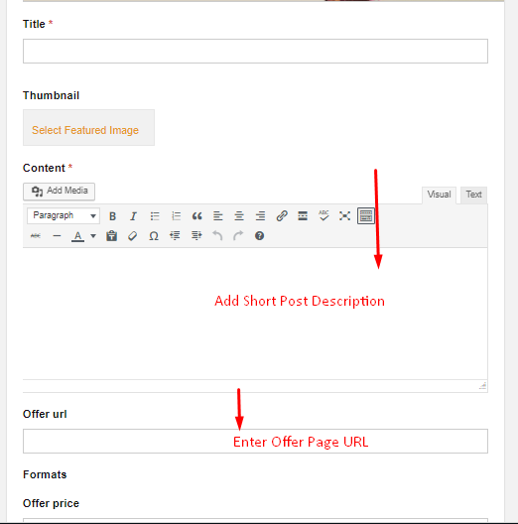Viewport: 518px width, 524px height.
Task: Open Select Featured Image link
Action: pos(85,130)
